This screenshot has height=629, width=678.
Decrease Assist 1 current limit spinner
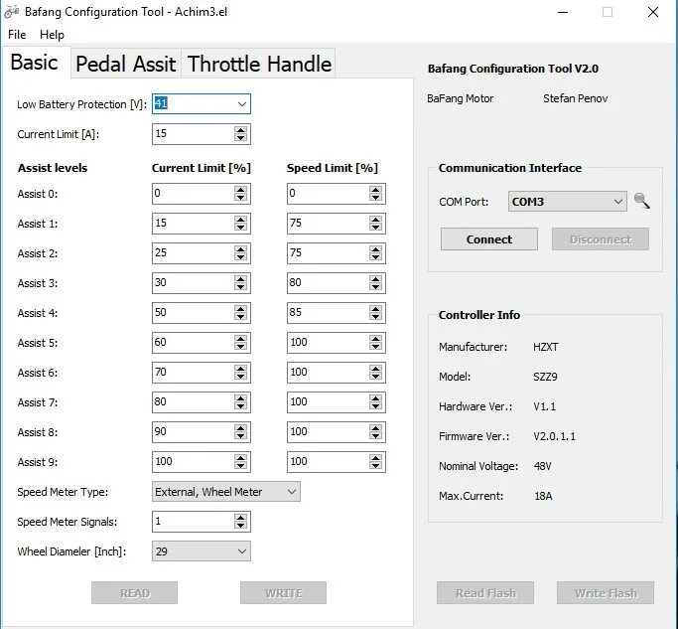[x=241, y=228]
